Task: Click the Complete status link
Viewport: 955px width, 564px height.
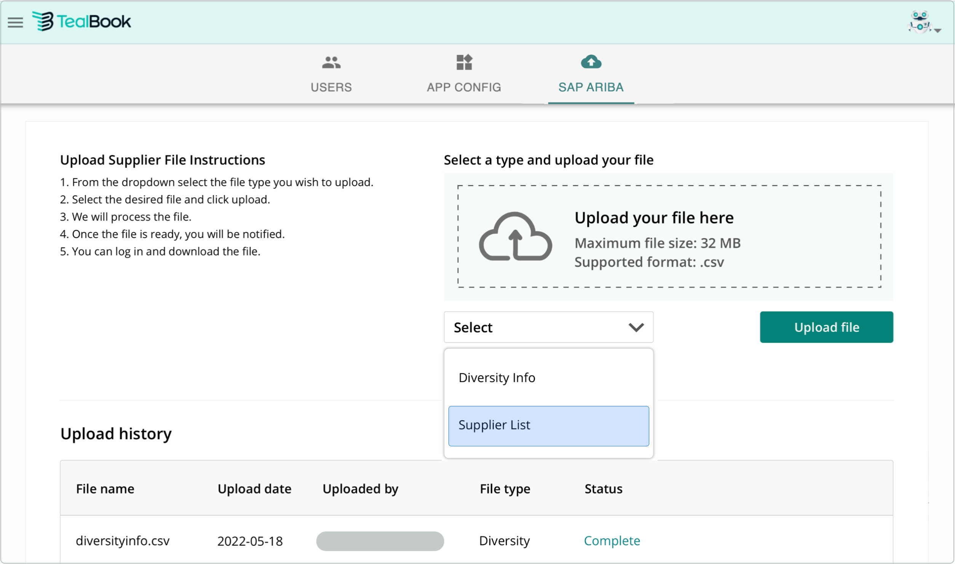Action: (612, 541)
